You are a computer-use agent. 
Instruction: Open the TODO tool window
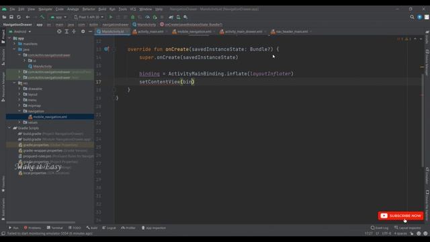coord(75,228)
